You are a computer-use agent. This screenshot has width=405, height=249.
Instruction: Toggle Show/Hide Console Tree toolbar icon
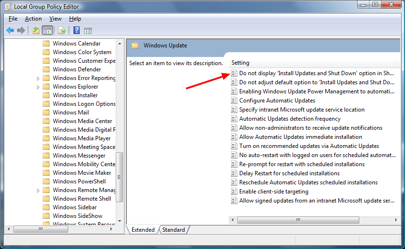tap(47, 31)
